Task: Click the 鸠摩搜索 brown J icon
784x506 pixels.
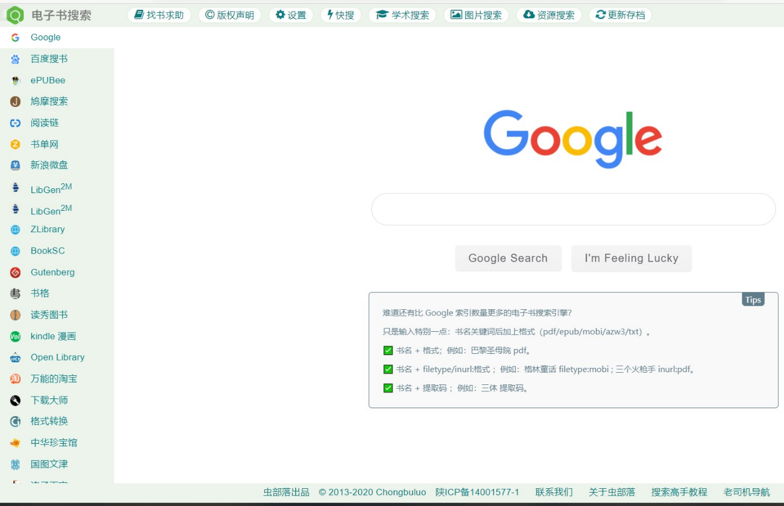Action: [x=15, y=101]
